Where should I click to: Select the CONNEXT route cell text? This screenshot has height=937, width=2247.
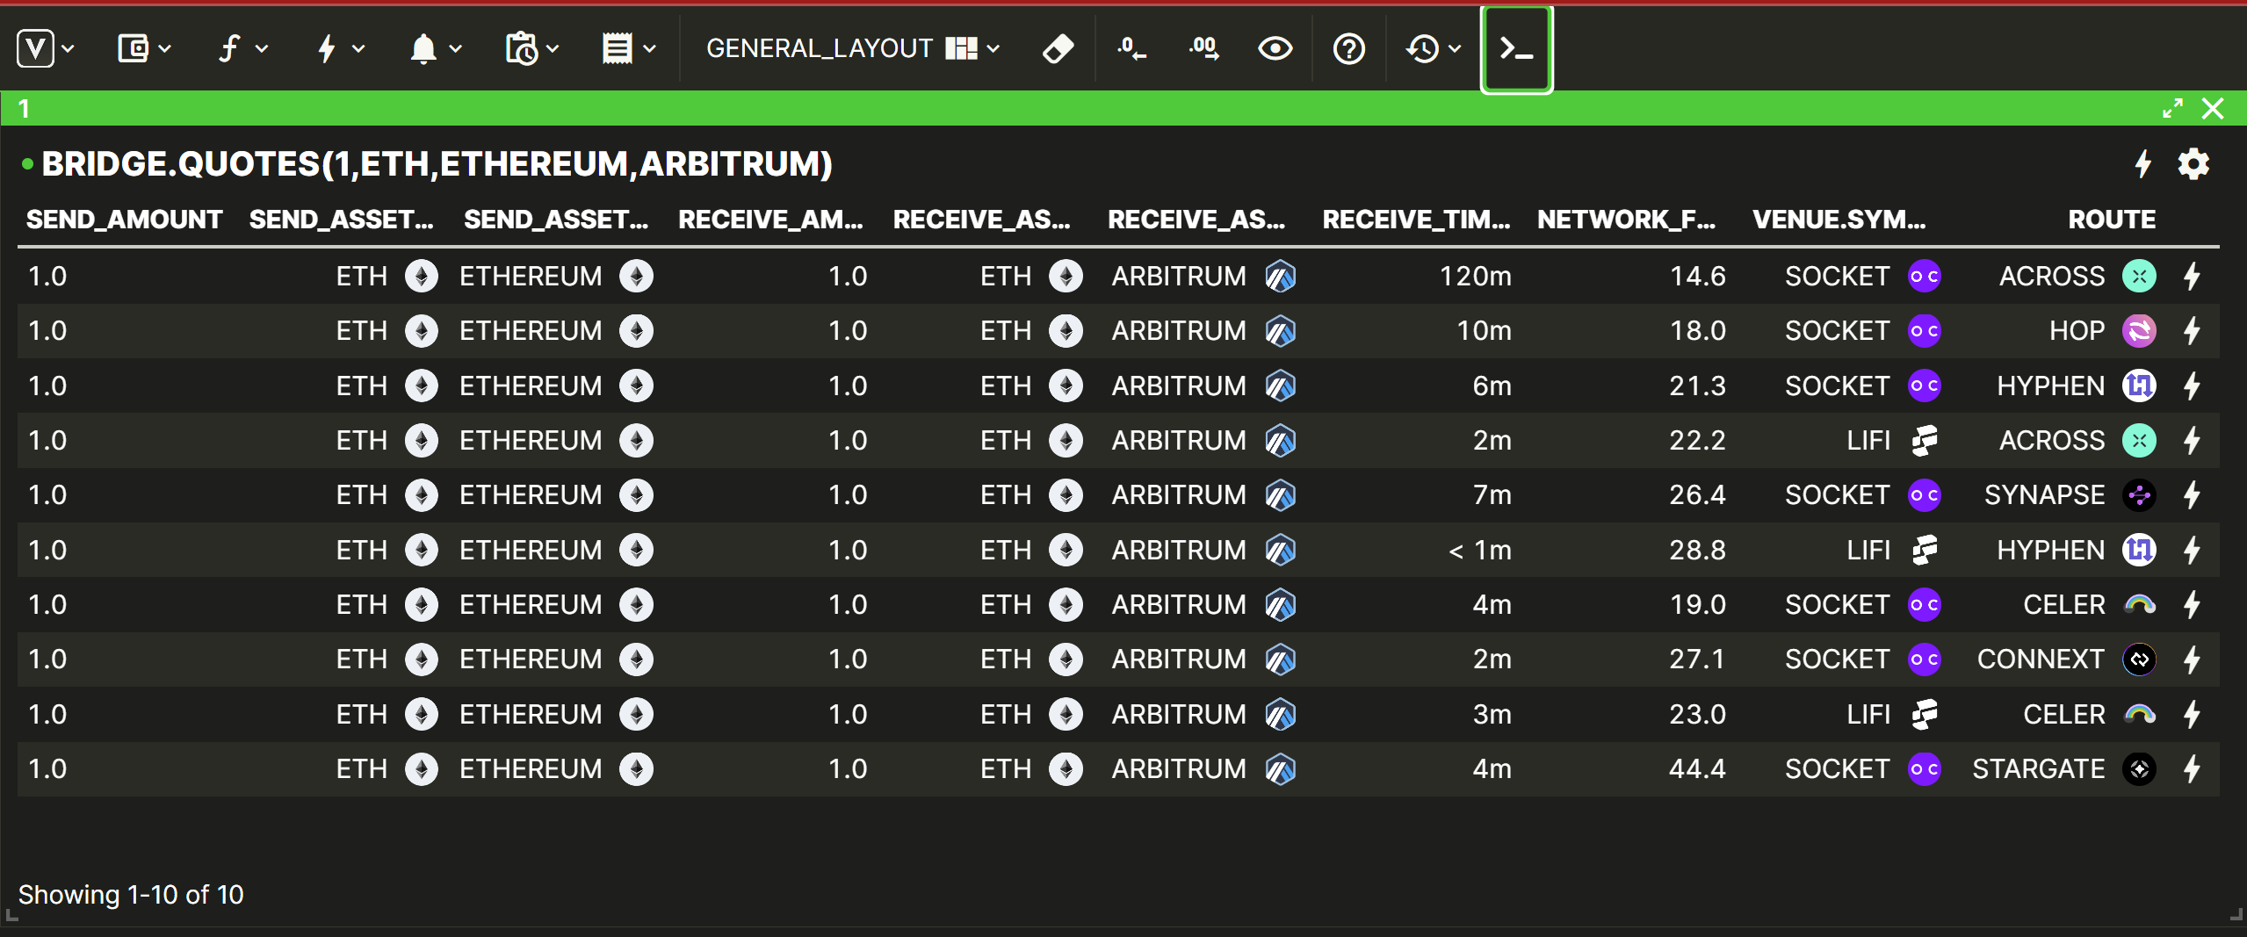point(2040,660)
